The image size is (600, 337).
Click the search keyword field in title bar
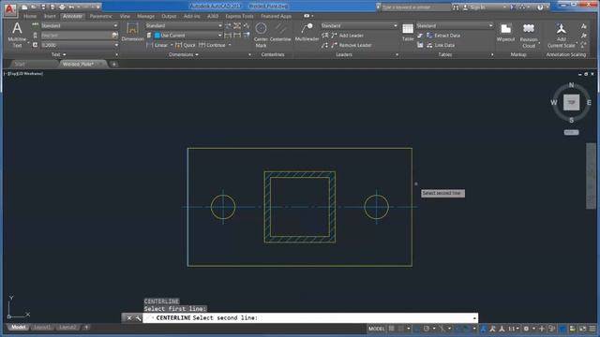[415, 7]
